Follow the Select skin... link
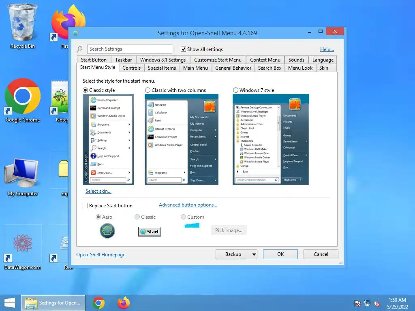The height and width of the screenshot is (311, 415). [x=98, y=191]
